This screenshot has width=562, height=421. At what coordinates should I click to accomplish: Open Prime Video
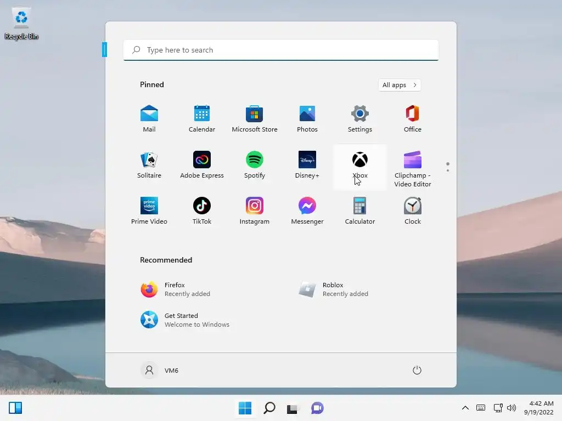pos(149,211)
